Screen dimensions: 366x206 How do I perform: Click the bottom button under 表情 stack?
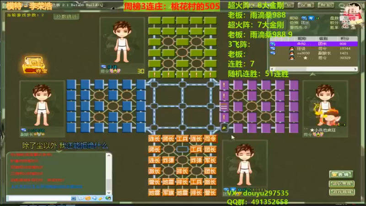[x=342, y=192]
